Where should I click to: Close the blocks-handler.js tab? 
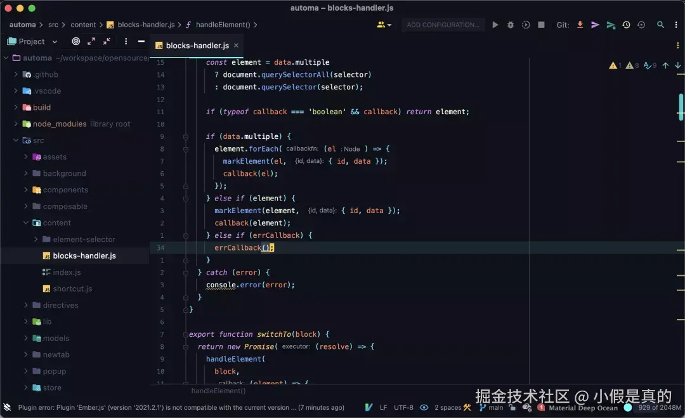236,46
